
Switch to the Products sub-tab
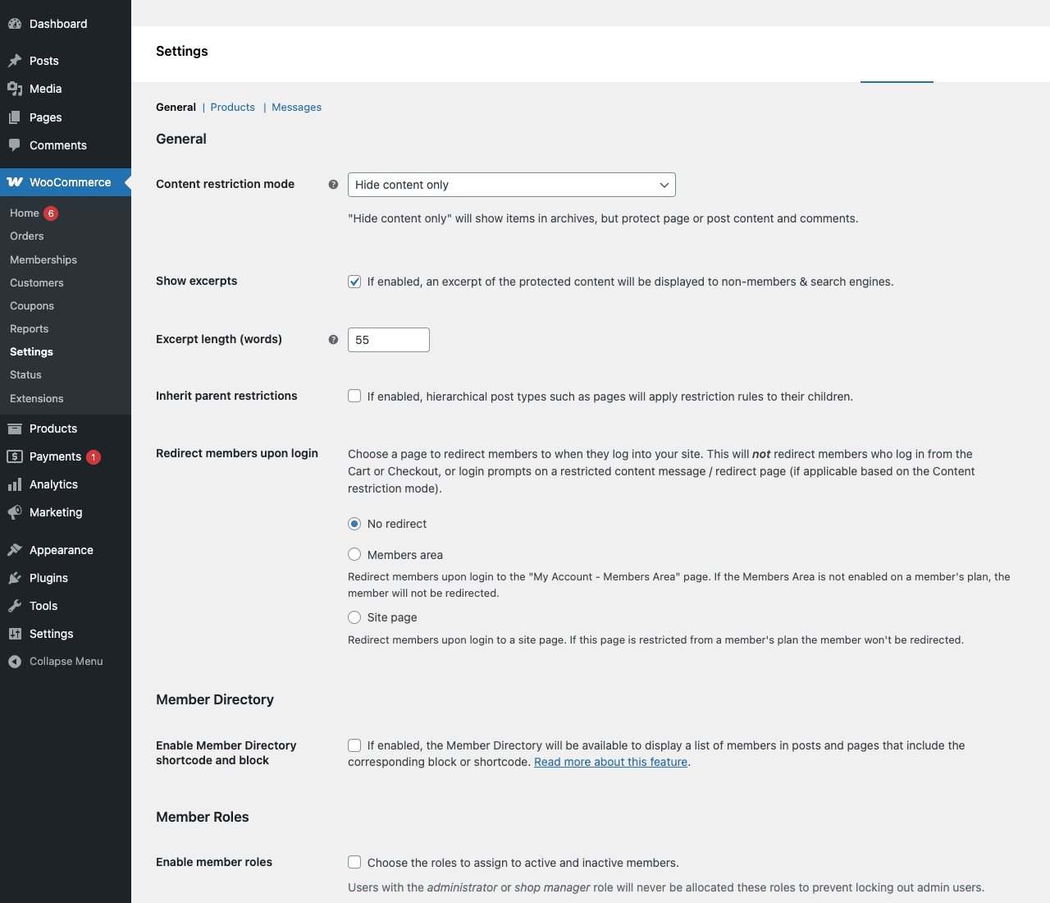click(x=233, y=107)
